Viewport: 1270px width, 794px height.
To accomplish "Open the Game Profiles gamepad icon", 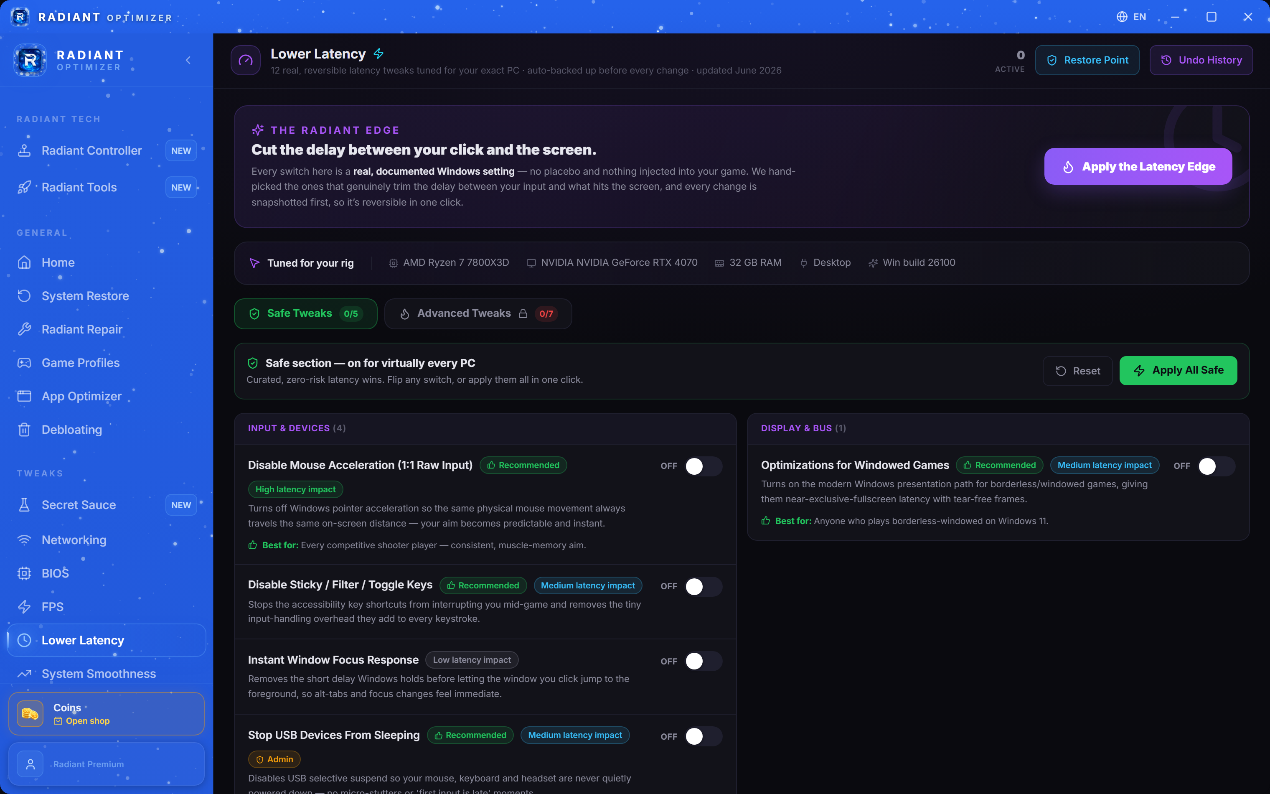I will tap(24, 363).
